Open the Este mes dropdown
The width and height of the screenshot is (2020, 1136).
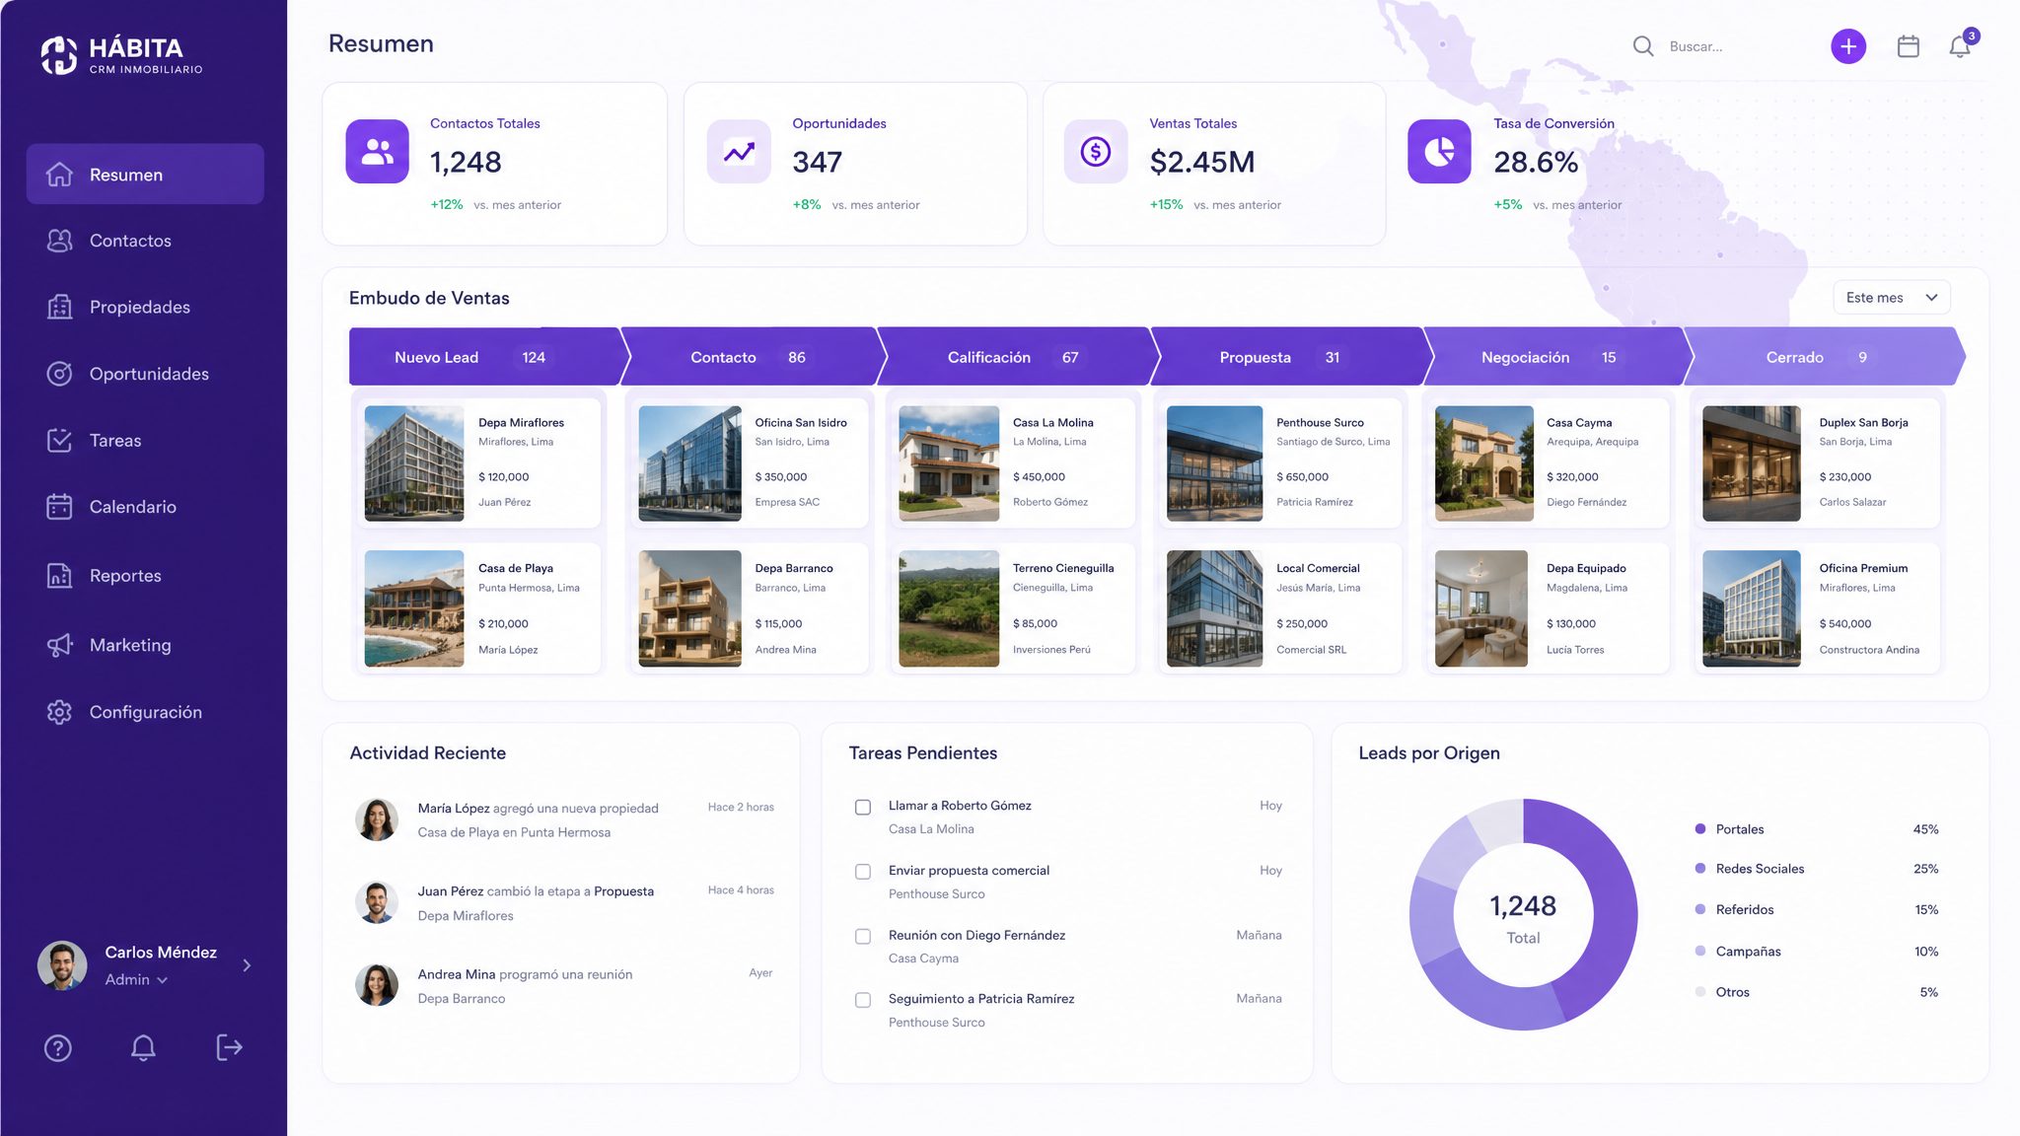(x=1891, y=298)
